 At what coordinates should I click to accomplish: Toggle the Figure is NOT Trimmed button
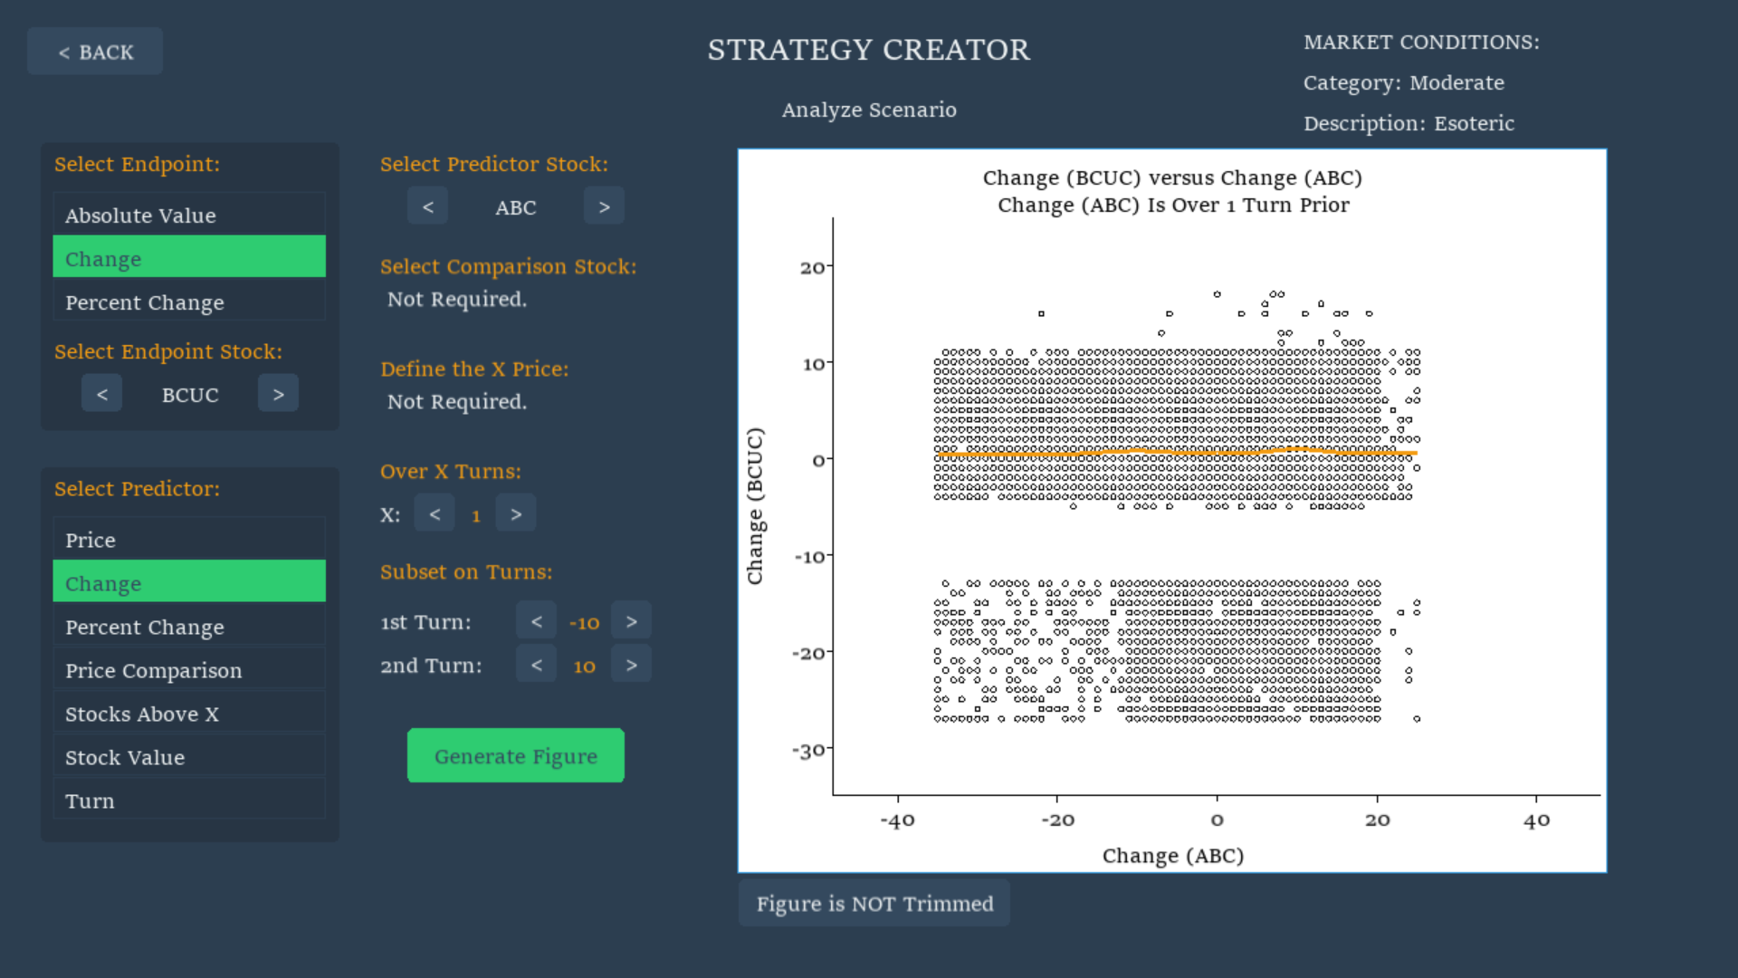(874, 903)
